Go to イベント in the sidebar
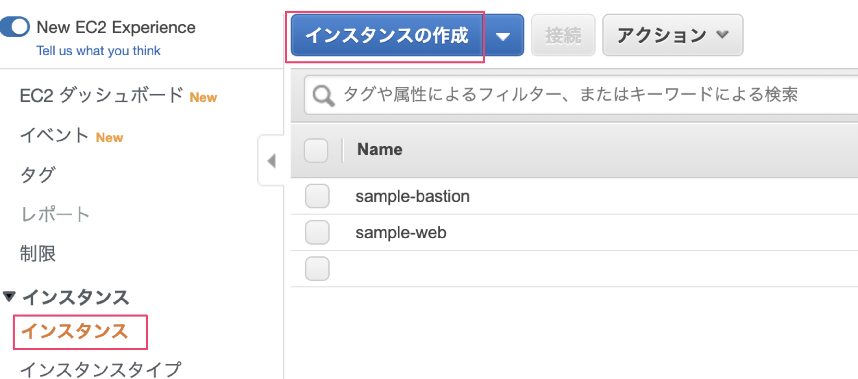 click(x=54, y=136)
